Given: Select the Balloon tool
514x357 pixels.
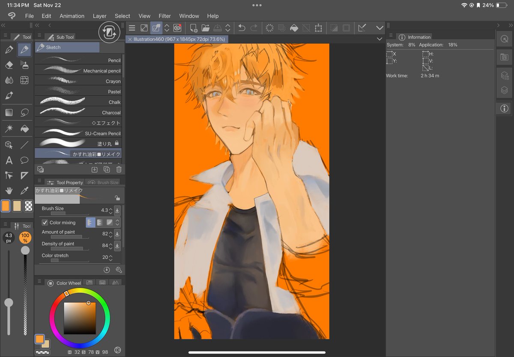Looking at the screenshot, I should 24,161.
